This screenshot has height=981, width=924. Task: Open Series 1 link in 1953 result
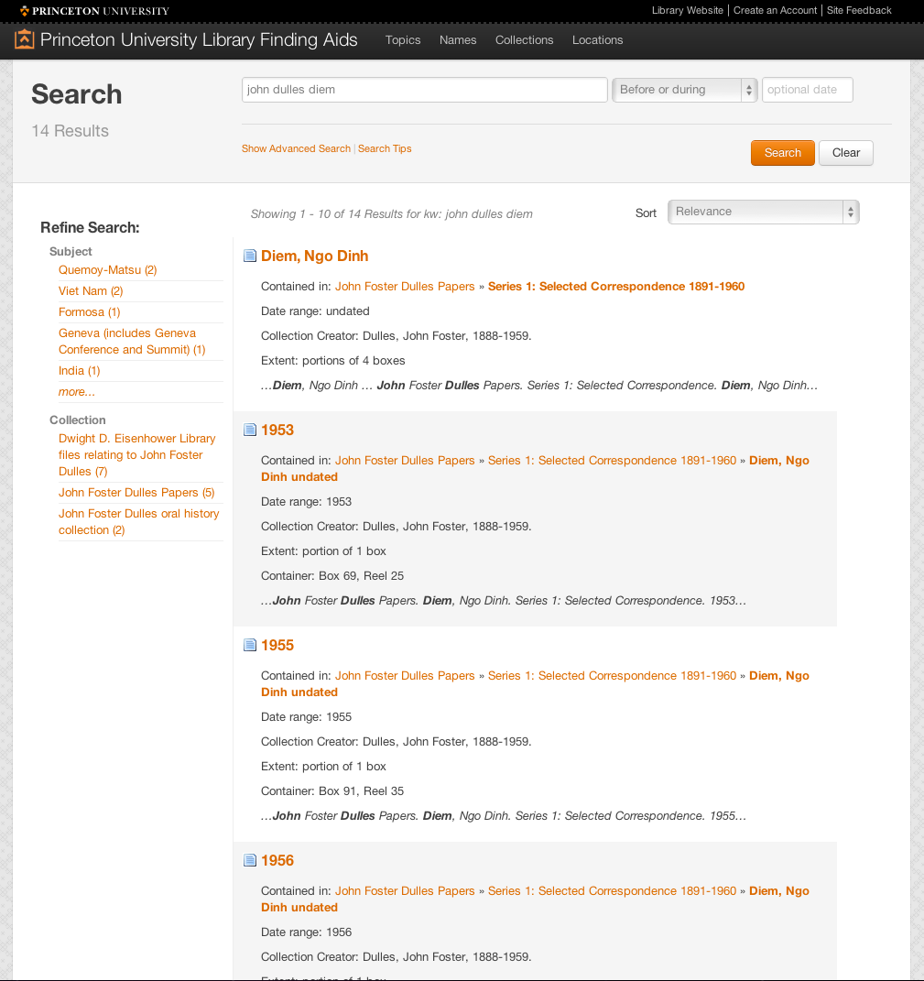[612, 461]
